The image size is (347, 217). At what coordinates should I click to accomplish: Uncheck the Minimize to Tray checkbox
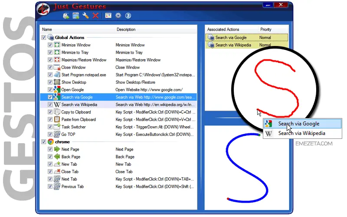[x=50, y=53]
